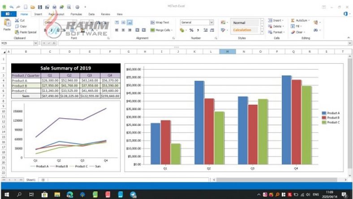
Task: Open the font size dropdown
Action: (91, 22)
